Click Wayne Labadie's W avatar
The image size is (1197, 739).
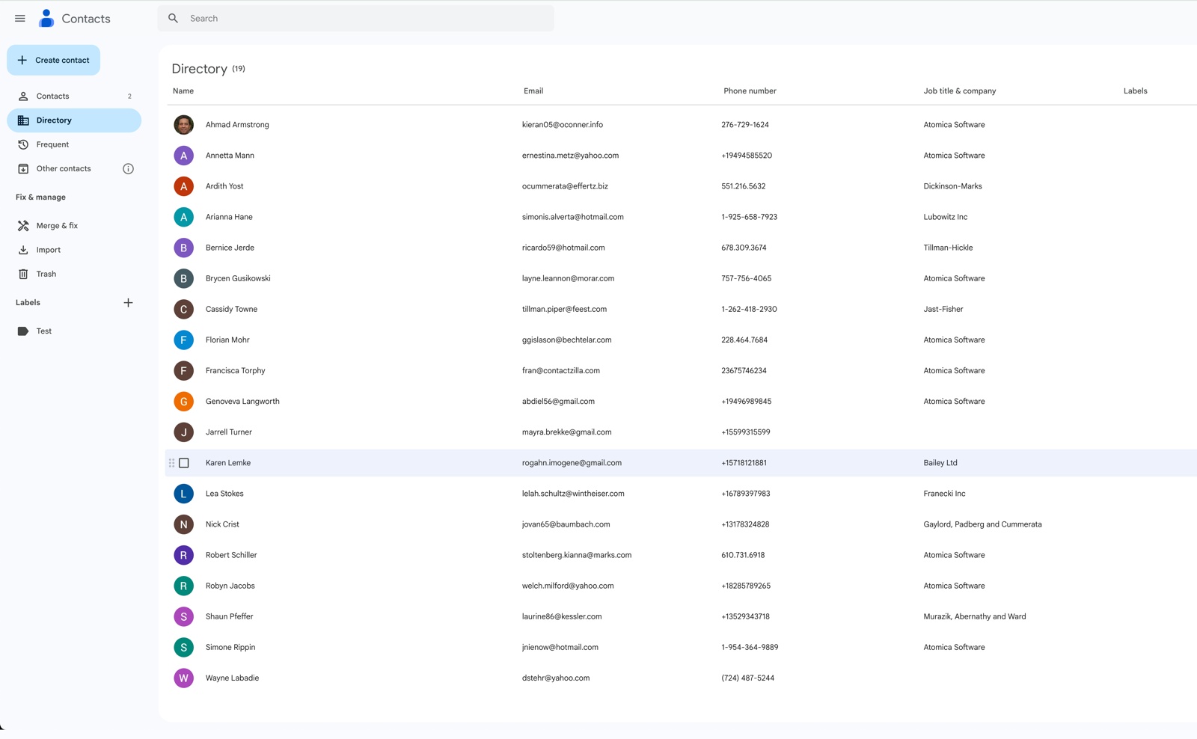(x=183, y=678)
